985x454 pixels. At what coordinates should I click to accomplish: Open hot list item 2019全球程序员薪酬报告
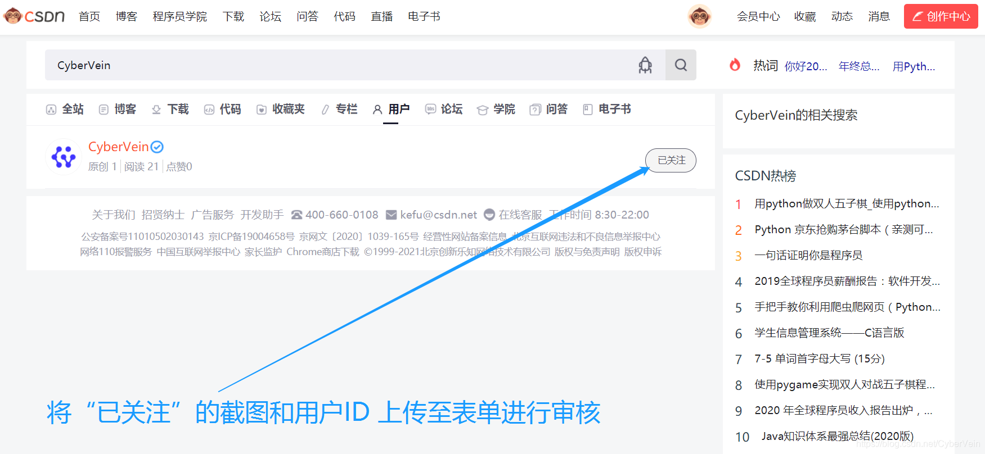pos(847,281)
